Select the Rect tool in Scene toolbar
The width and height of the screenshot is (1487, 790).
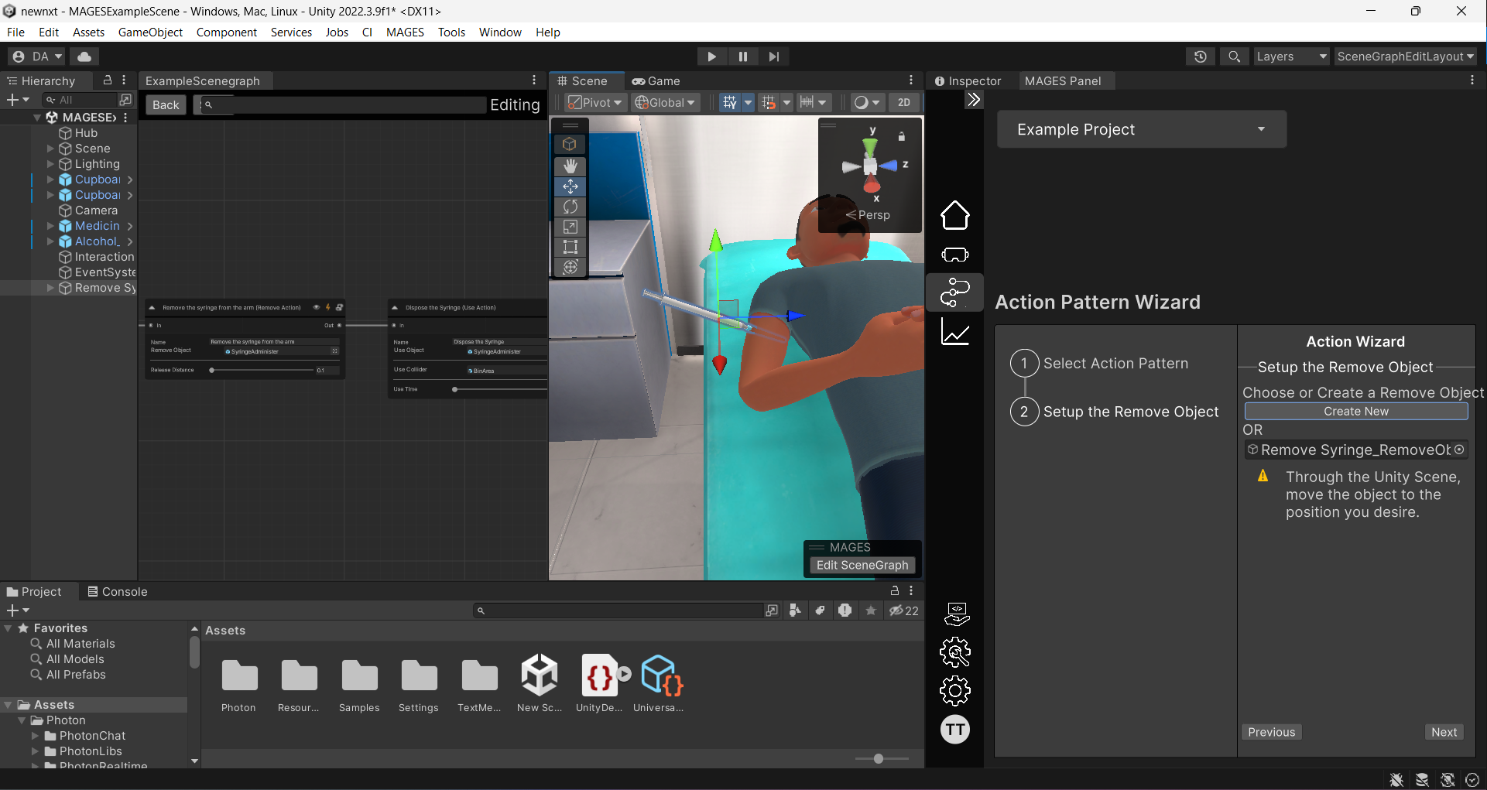(570, 247)
